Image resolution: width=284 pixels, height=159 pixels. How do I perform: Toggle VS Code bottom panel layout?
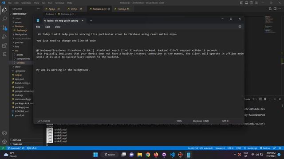(x=247, y=3)
